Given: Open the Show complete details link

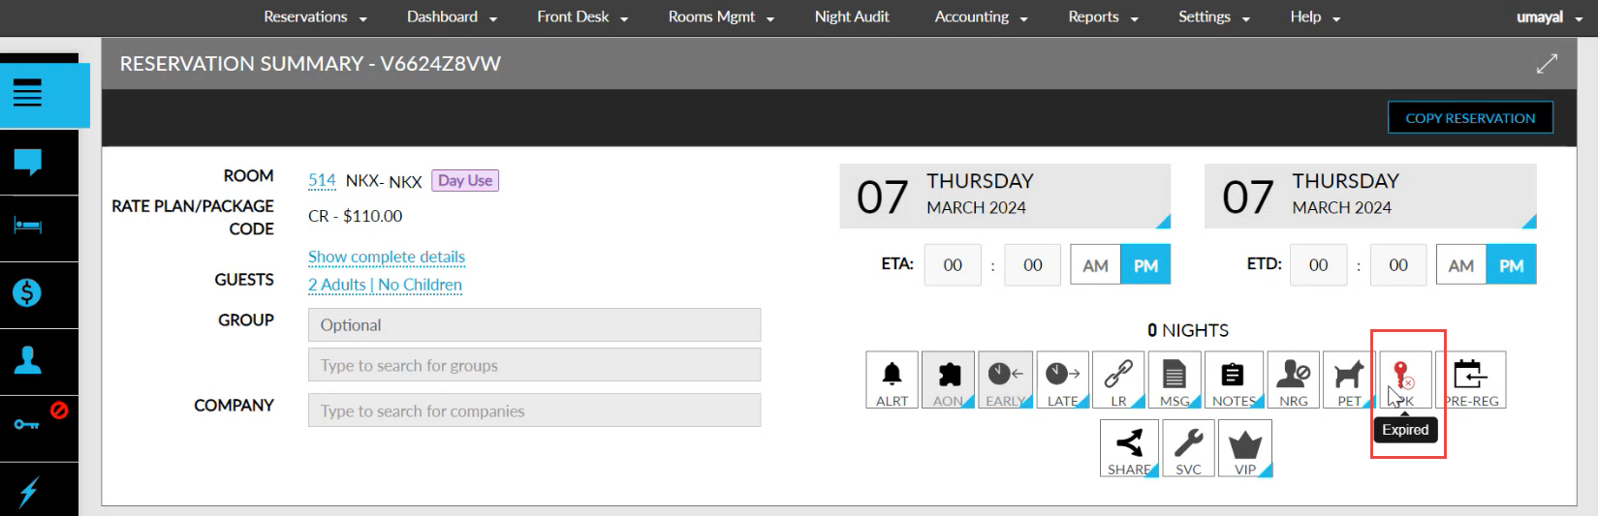Looking at the screenshot, I should click(x=387, y=257).
